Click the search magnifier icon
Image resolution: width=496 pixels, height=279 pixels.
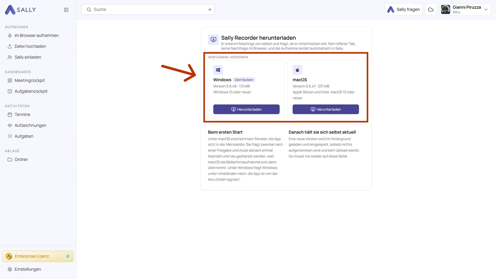89,10
